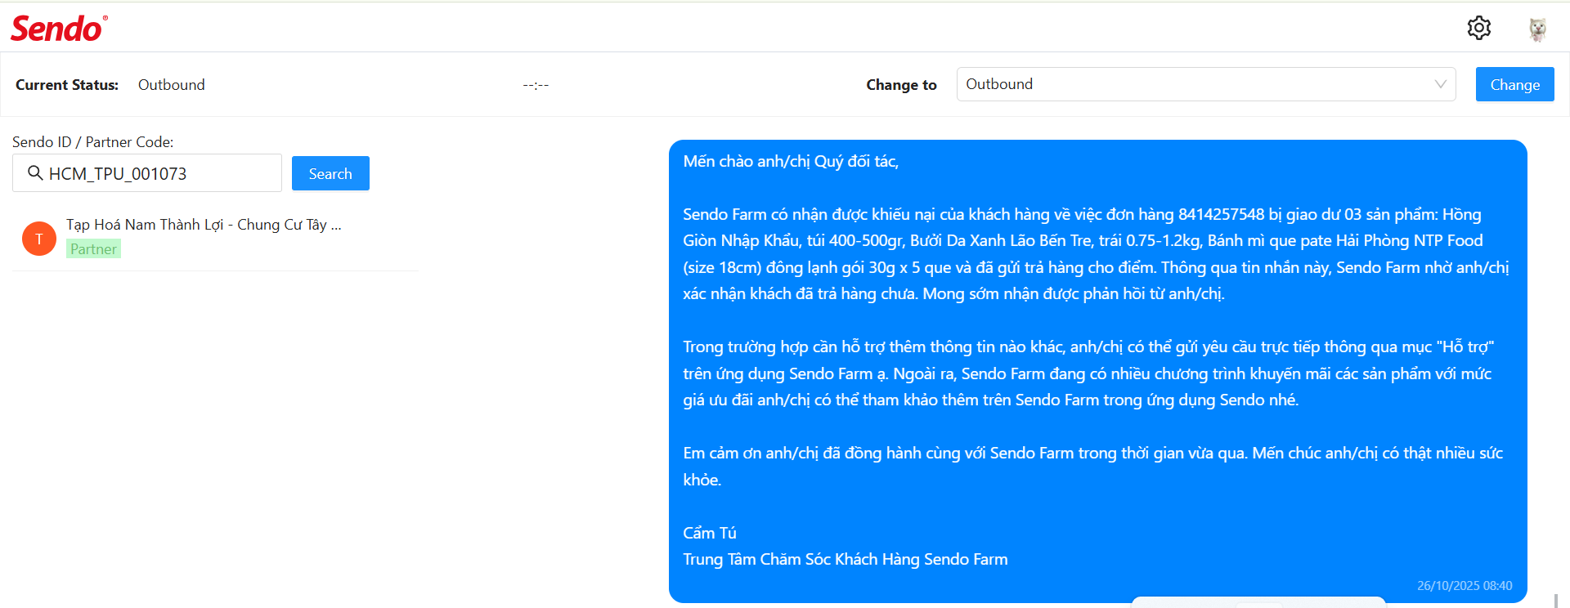
Task: Open the Outbound status combo box
Action: [x=1206, y=84]
